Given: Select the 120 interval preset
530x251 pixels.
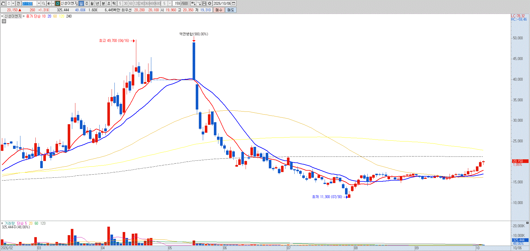Looking at the screenshot, I should [x=136, y=3].
